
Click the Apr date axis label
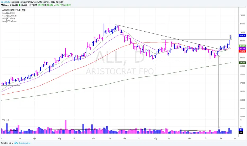34,139
